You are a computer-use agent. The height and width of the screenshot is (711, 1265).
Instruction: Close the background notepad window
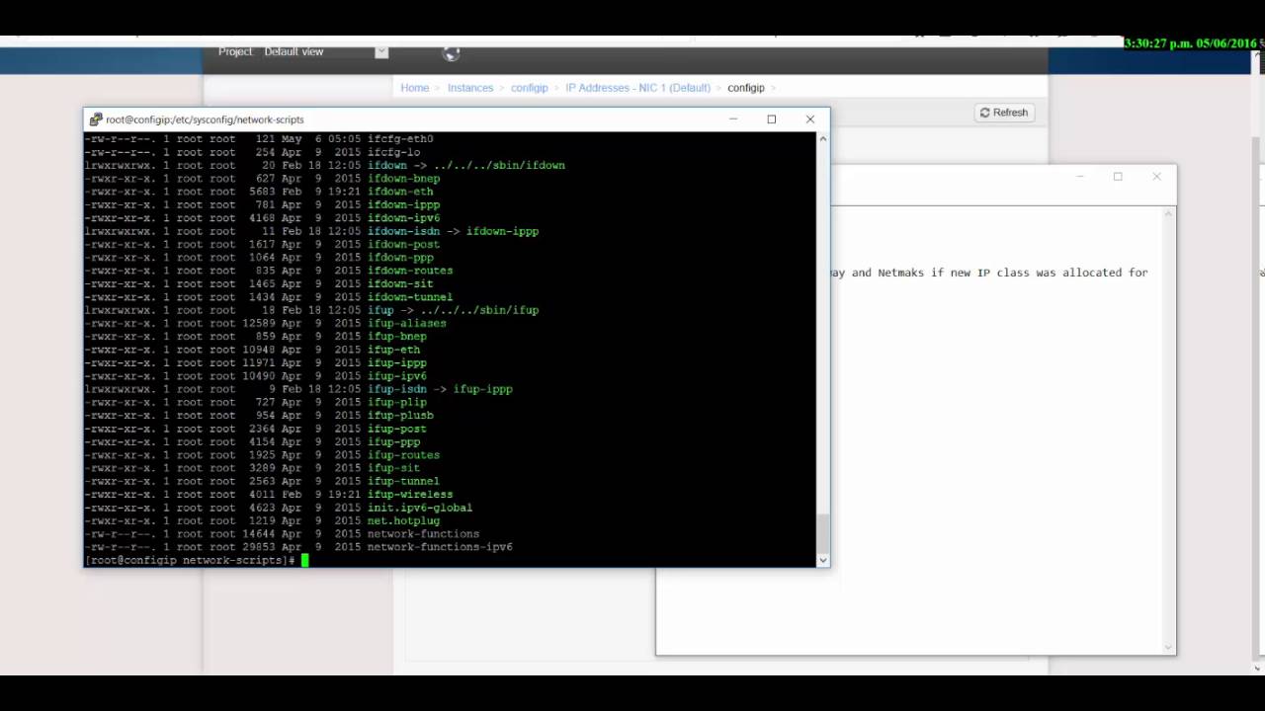[1156, 177]
